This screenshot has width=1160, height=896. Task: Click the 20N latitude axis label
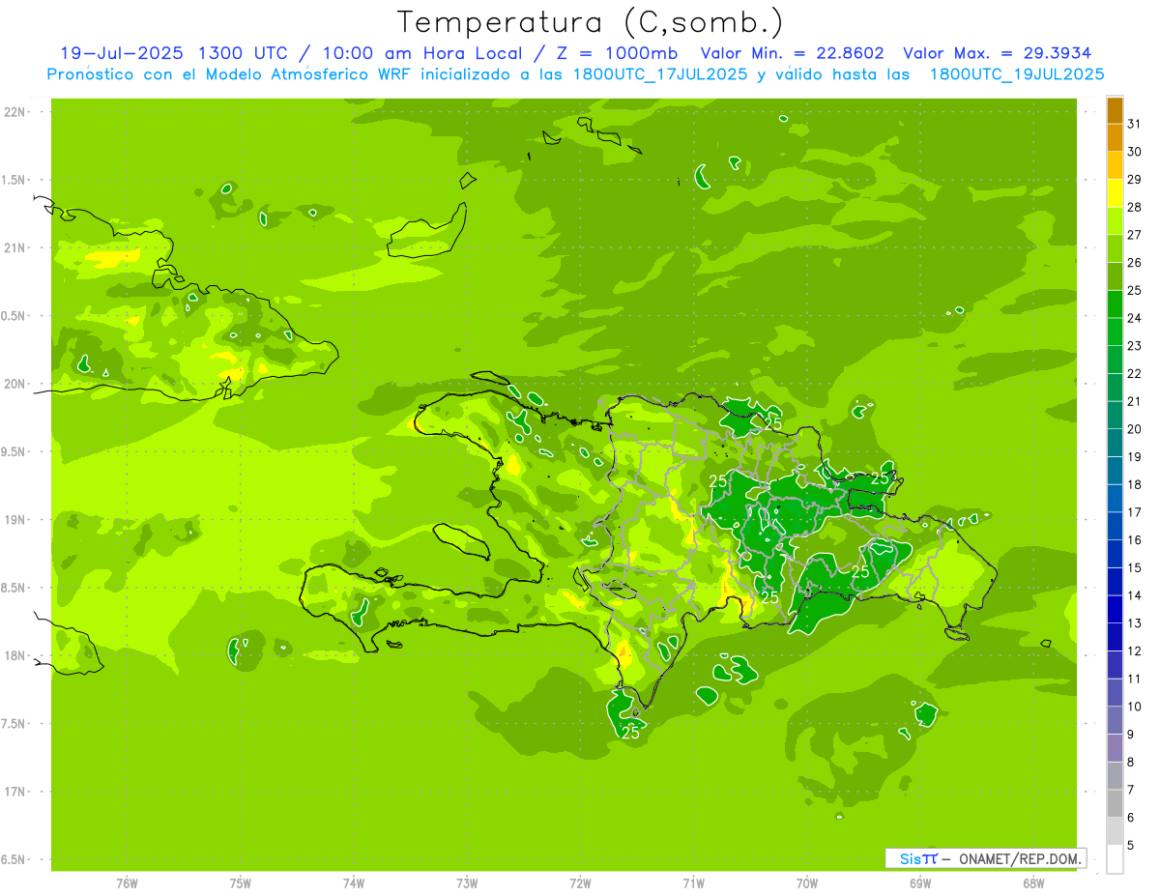(x=15, y=384)
